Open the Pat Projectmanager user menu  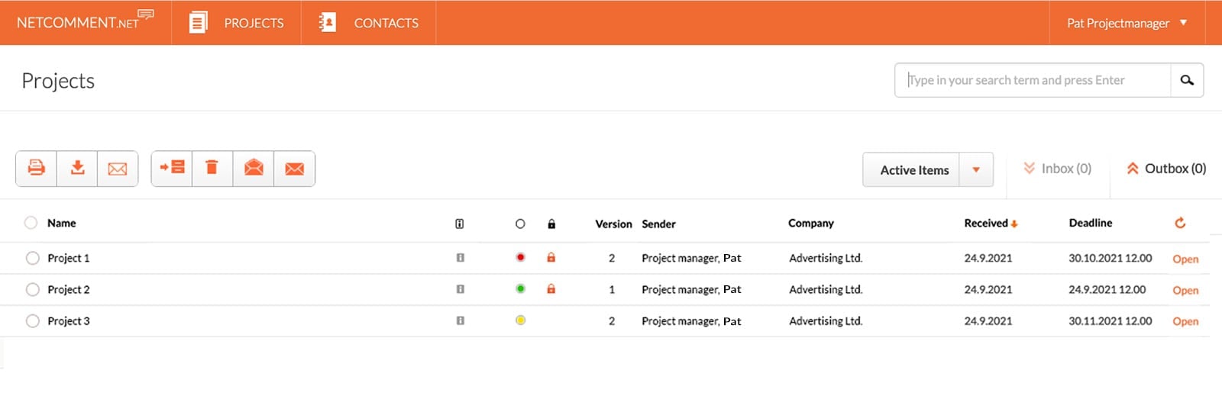coord(1127,23)
